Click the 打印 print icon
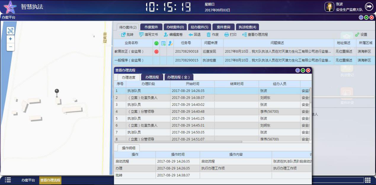376x185 pixels. click(226, 35)
